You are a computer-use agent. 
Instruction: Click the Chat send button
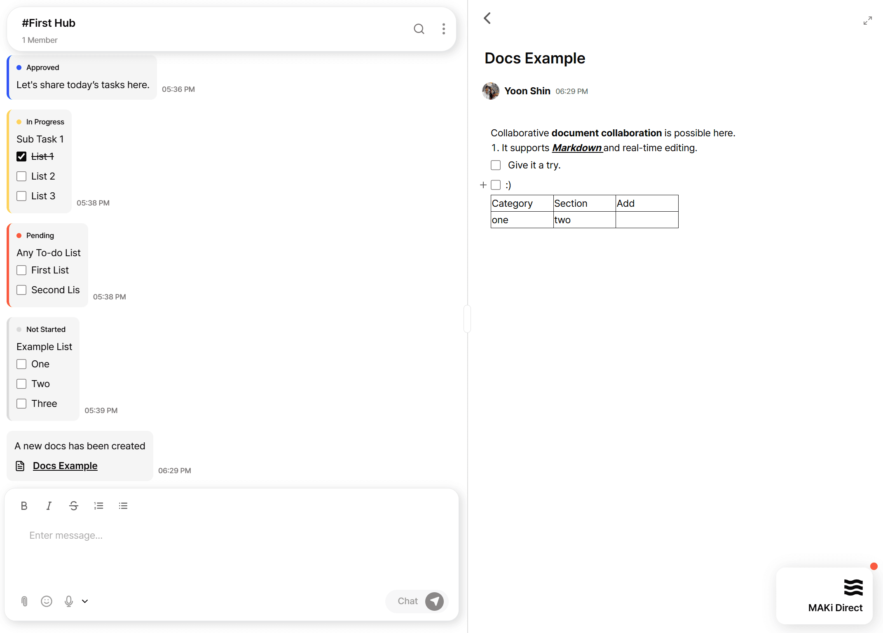(434, 601)
